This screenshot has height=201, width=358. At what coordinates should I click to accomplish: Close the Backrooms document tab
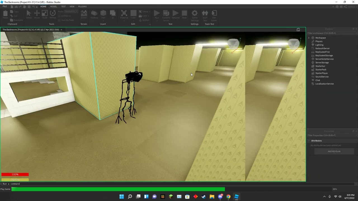(61, 30)
